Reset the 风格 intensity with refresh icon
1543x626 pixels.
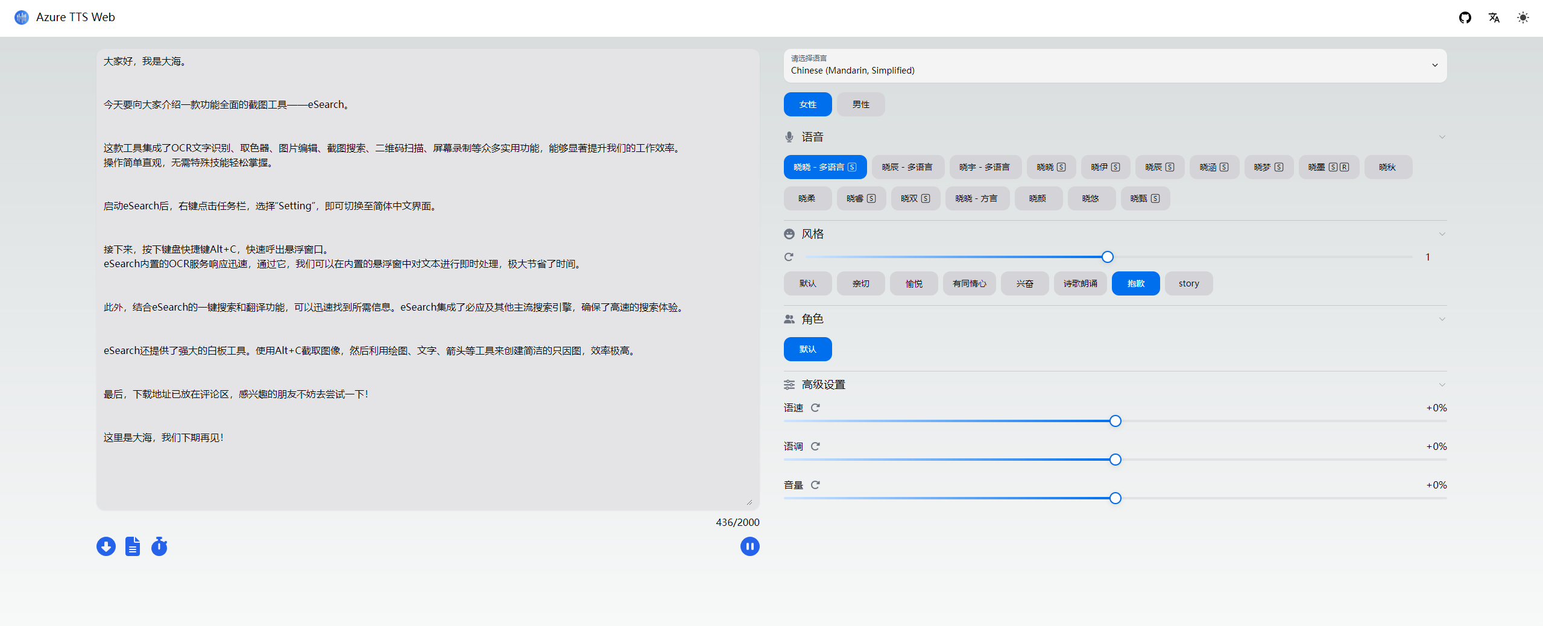point(789,257)
